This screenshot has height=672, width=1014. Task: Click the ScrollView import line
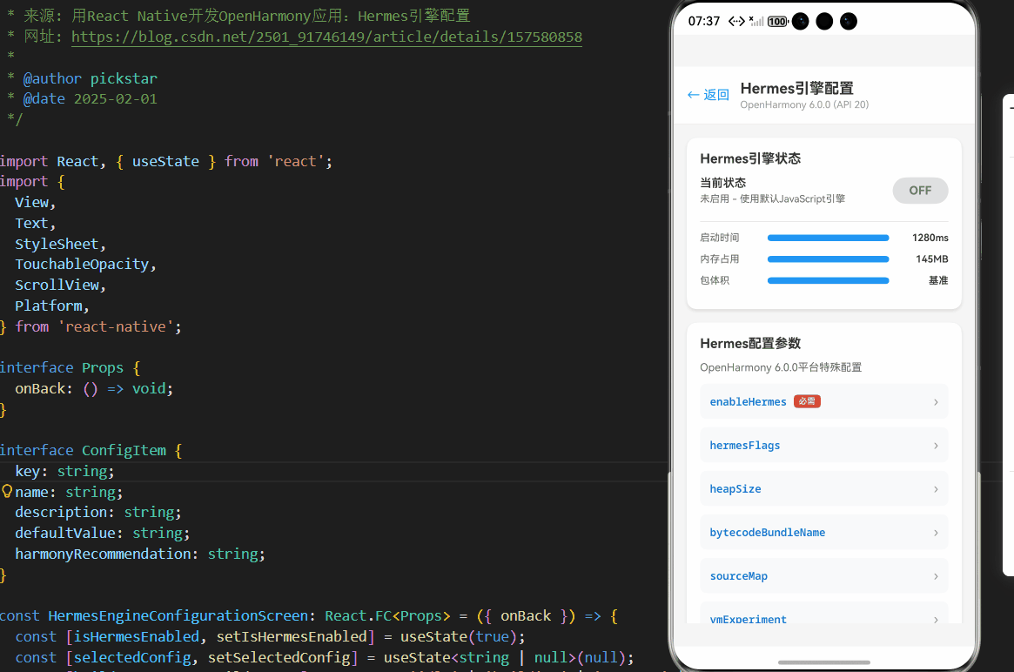pyautogui.click(x=60, y=285)
